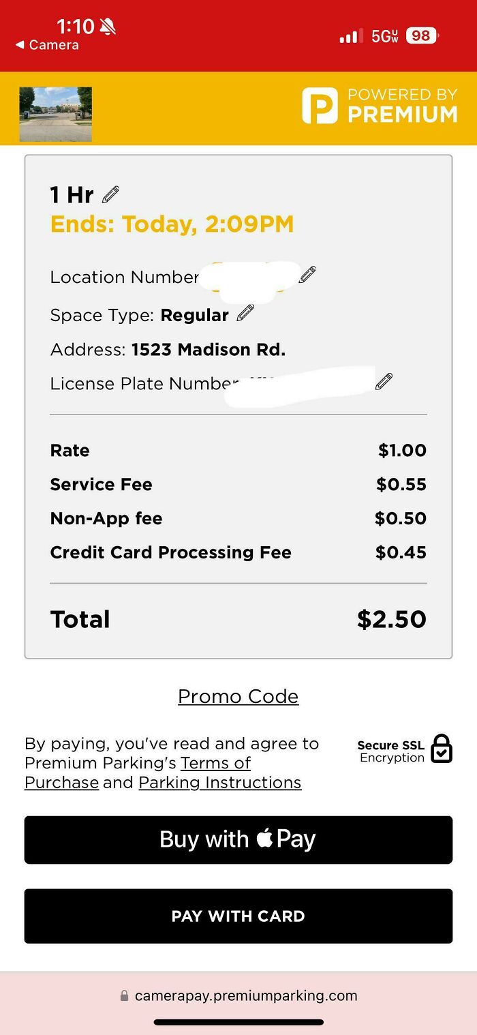This screenshot has height=1035, width=477.
Task: Edit the License Plate Number
Action: (x=384, y=381)
